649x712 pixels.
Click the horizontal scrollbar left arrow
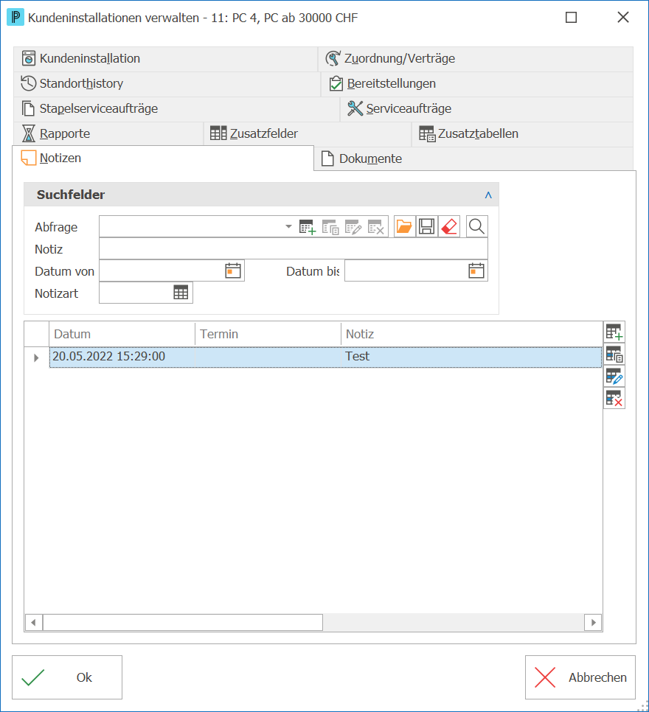pyautogui.click(x=34, y=622)
